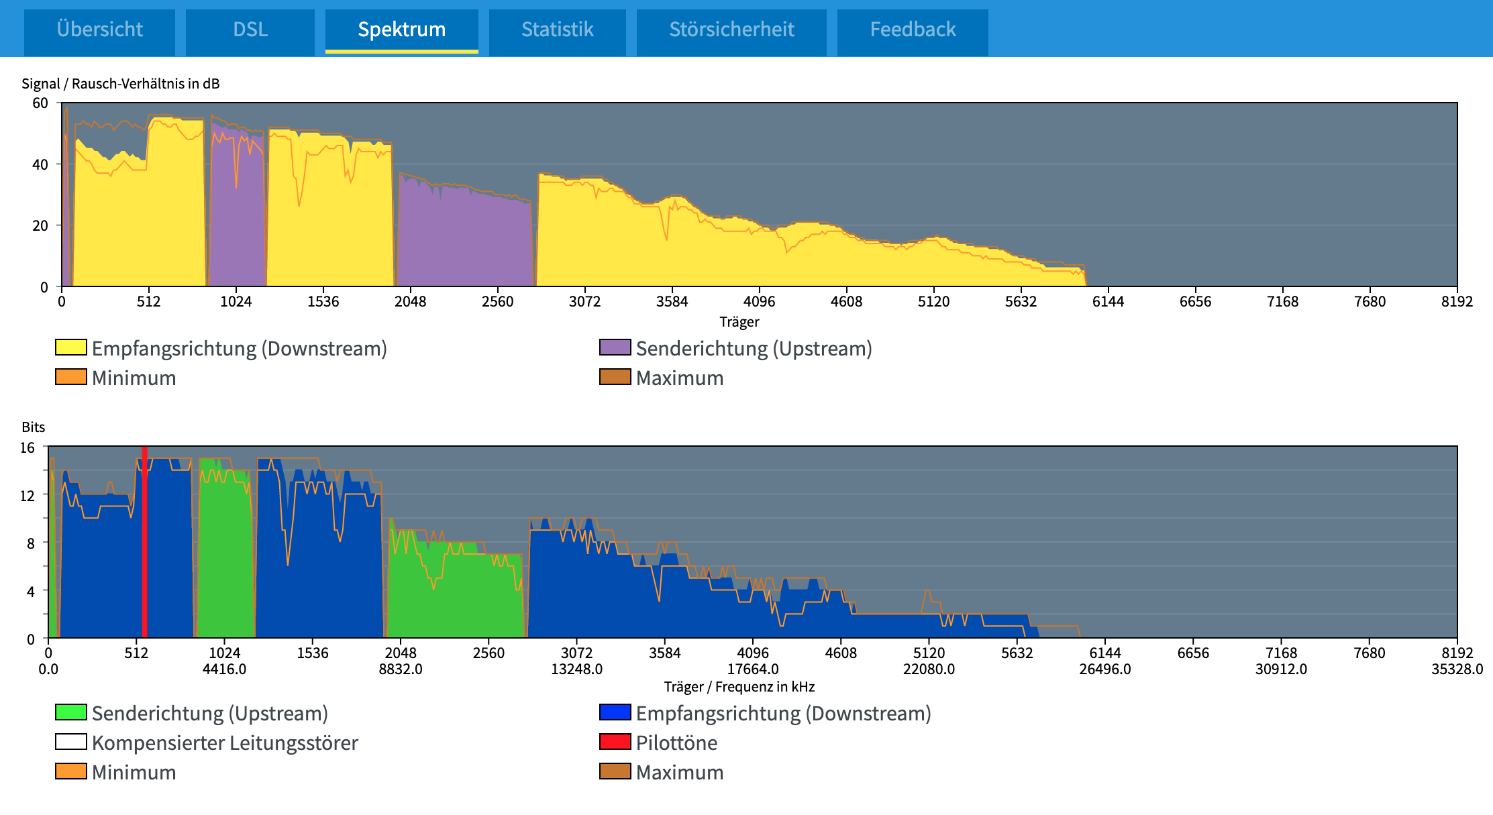Click orange Minimum swatch under SNR chart
1493x815 pixels.
pos(71,377)
